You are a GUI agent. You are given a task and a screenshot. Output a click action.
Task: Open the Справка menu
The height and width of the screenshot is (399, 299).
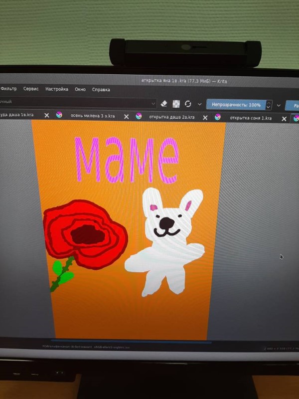(101, 90)
